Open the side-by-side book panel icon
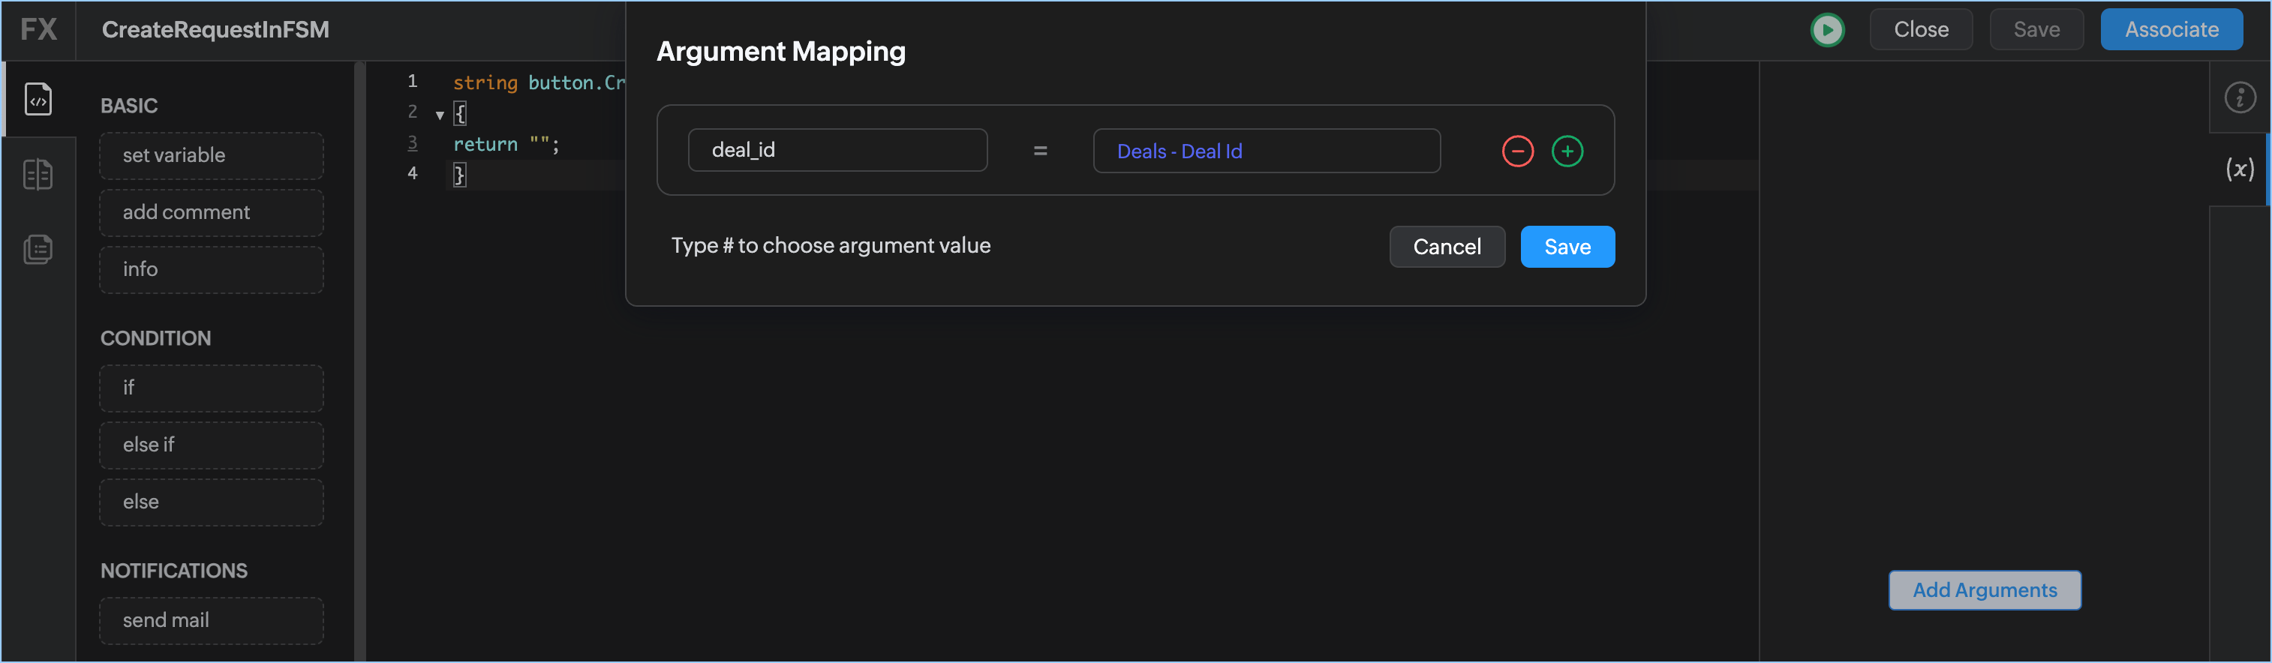2272x663 pixels. click(38, 175)
